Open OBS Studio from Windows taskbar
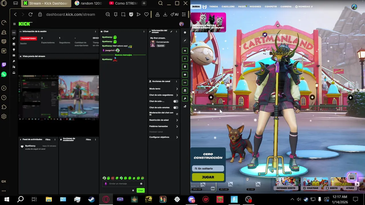Image resolution: width=365 pixels, height=205 pixels. pos(248,199)
